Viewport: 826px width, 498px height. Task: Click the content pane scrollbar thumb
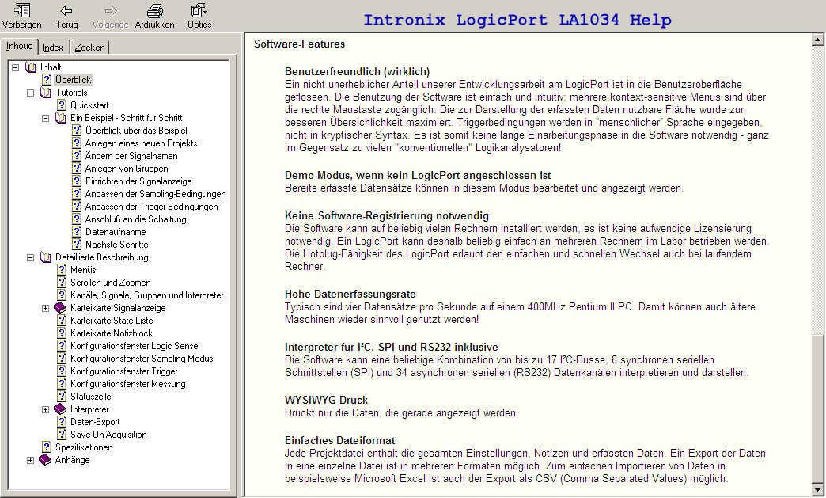tap(818, 409)
